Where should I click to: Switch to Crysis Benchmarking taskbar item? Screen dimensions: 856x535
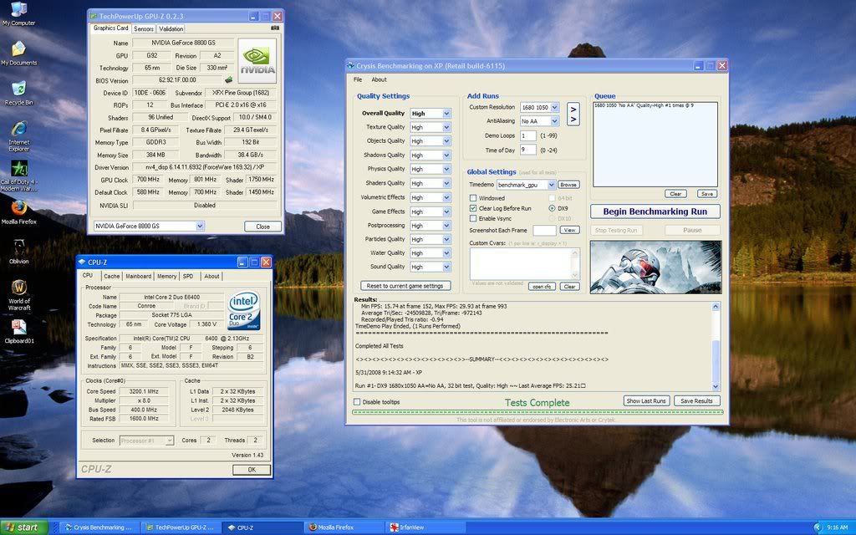point(99,527)
